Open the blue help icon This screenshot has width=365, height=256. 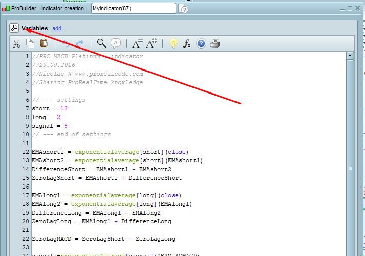point(201,43)
